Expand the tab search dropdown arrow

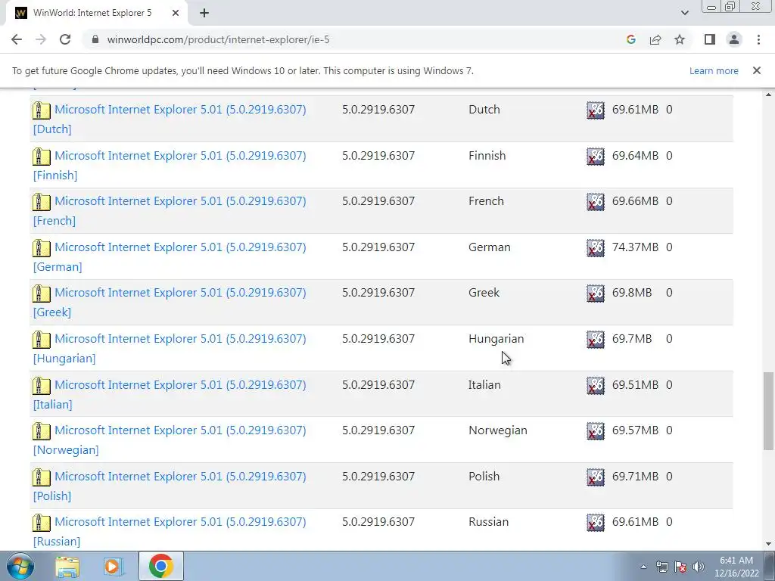point(684,13)
